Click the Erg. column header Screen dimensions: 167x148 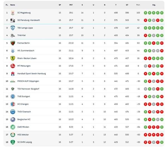click(154, 5)
